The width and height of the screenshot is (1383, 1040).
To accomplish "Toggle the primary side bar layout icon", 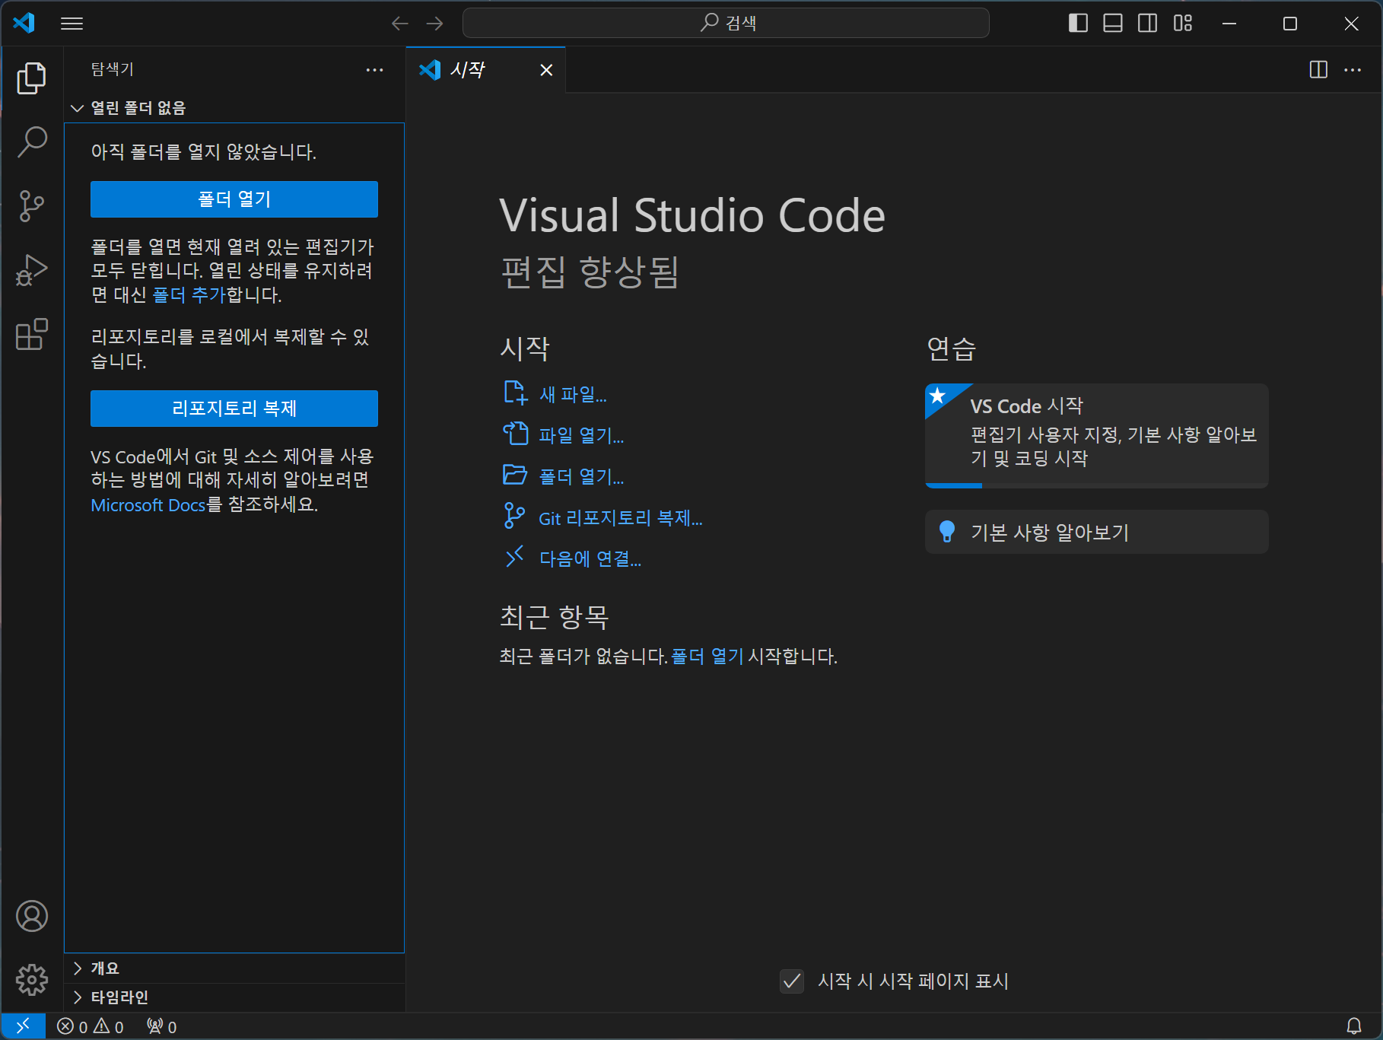I will click(1078, 24).
